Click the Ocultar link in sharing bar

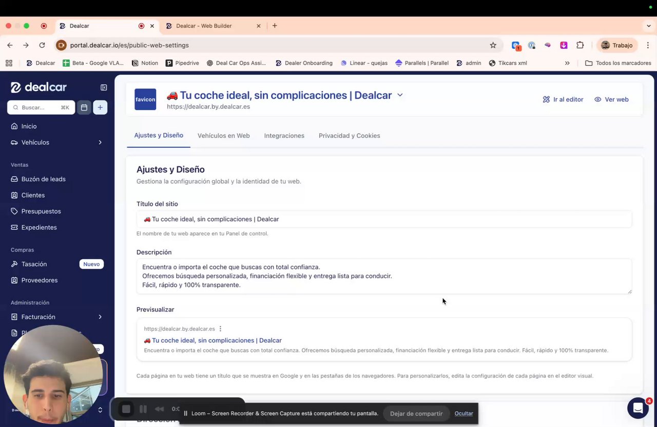tap(463, 414)
